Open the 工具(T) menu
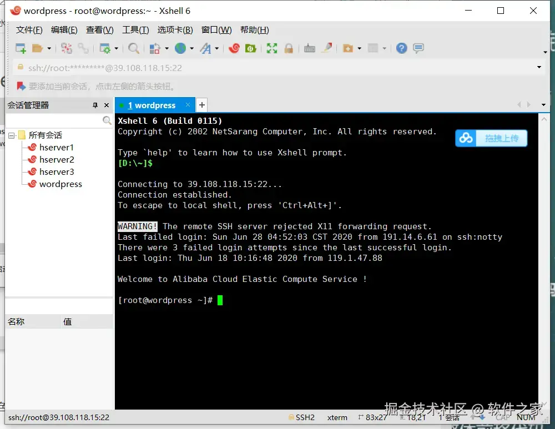This screenshot has width=555, height=429. (135, 30)
